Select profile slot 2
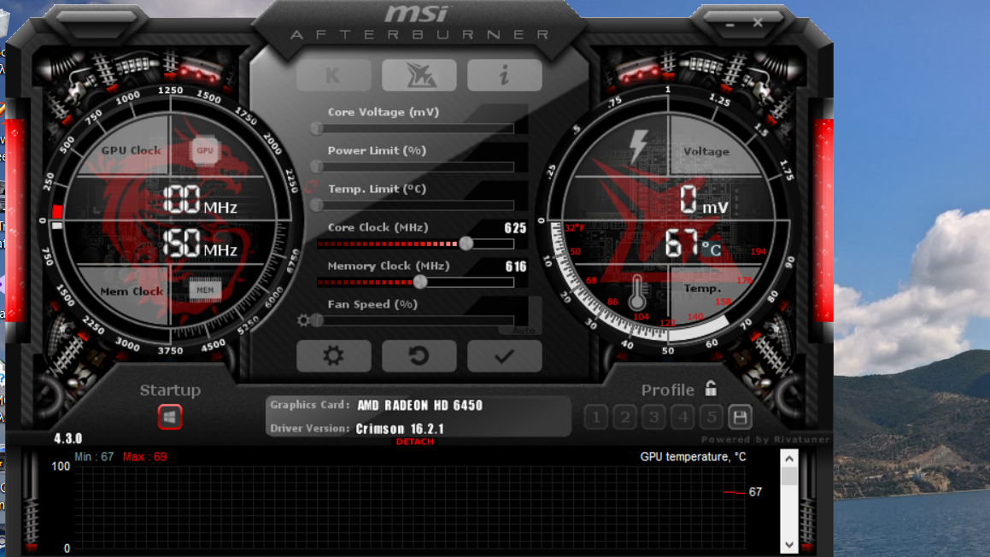 [x=625, y=417]
